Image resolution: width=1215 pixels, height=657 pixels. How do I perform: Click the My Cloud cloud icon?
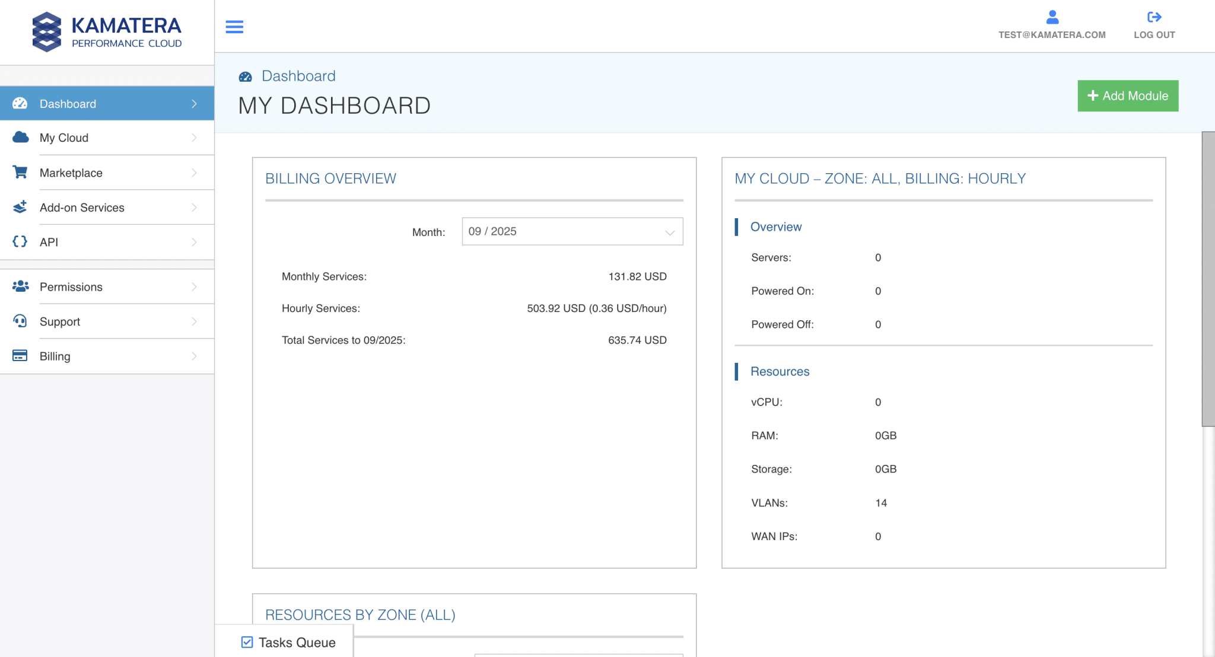pos(20,138)
